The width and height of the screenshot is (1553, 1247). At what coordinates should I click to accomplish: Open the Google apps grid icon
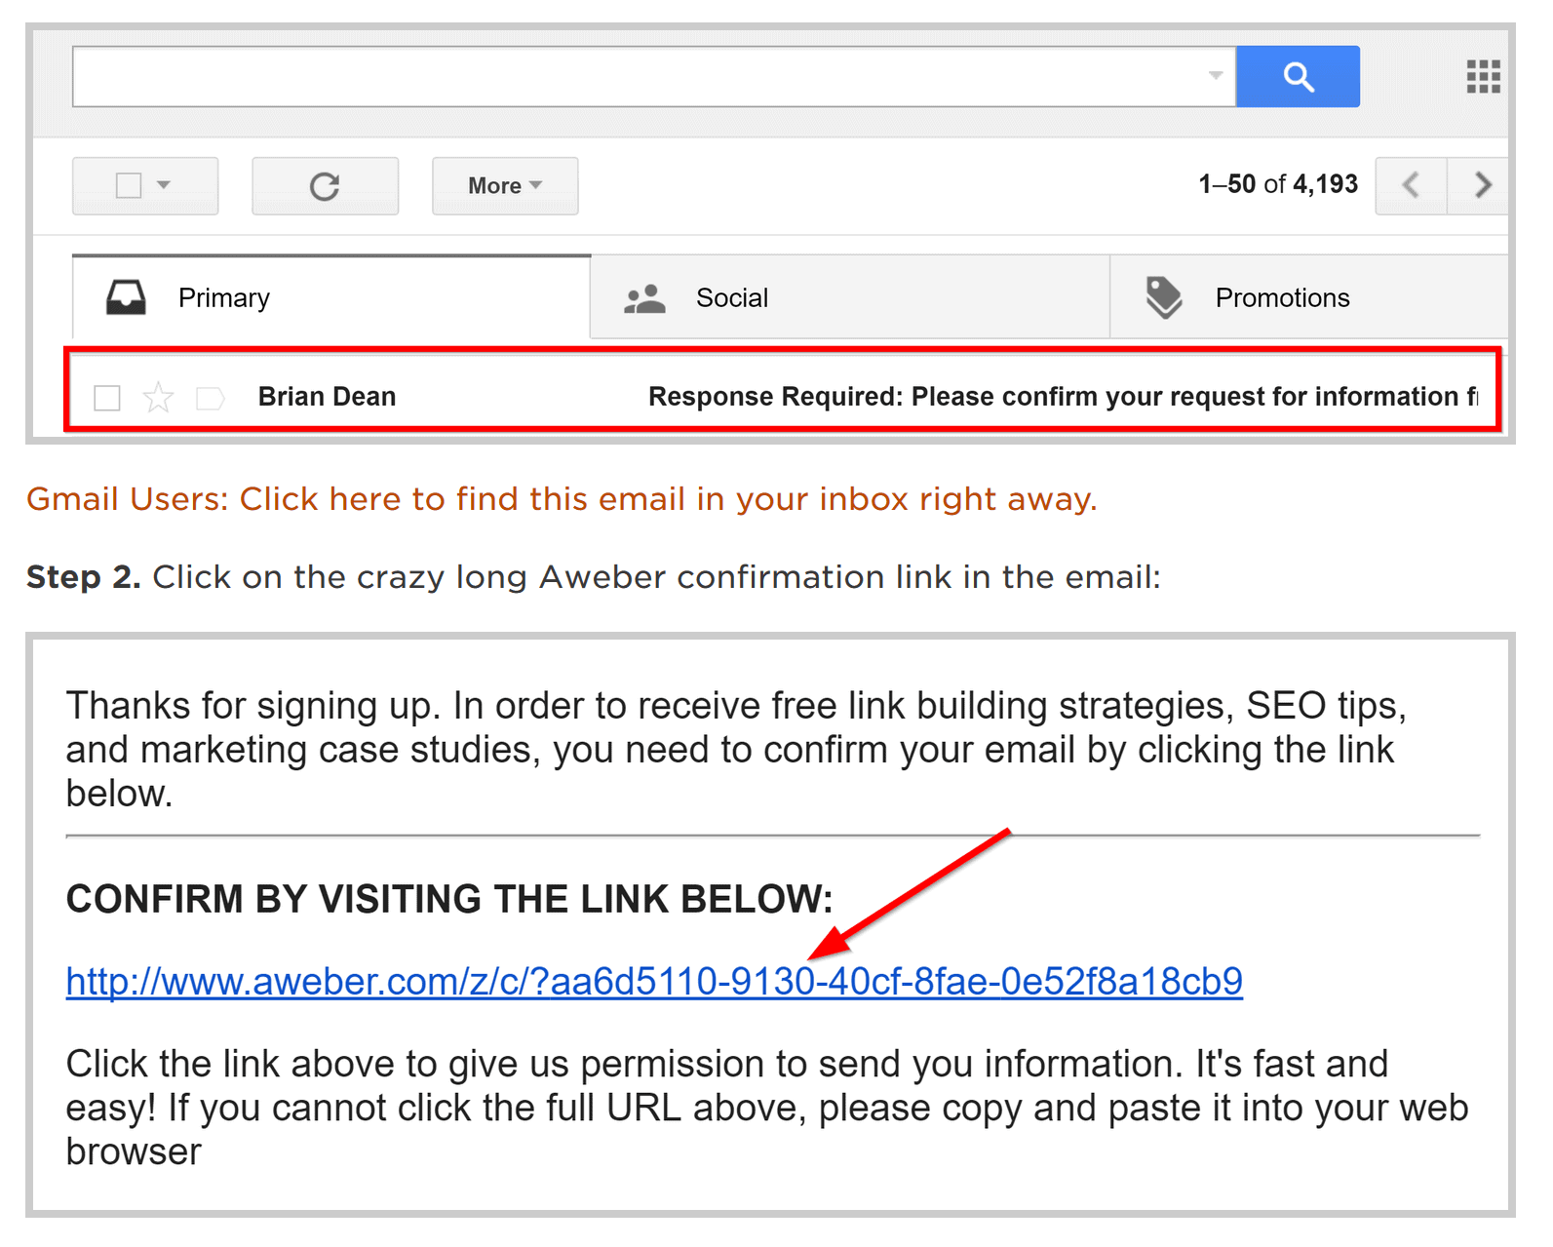tap(1483, 76)
